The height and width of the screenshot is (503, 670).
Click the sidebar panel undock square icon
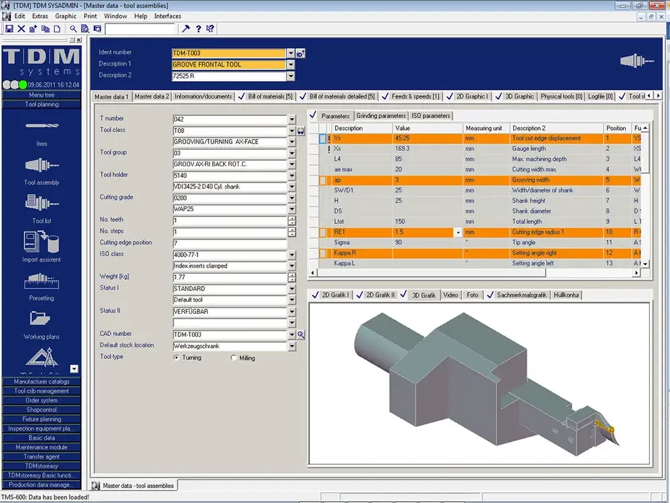click(x=72, y=40)
